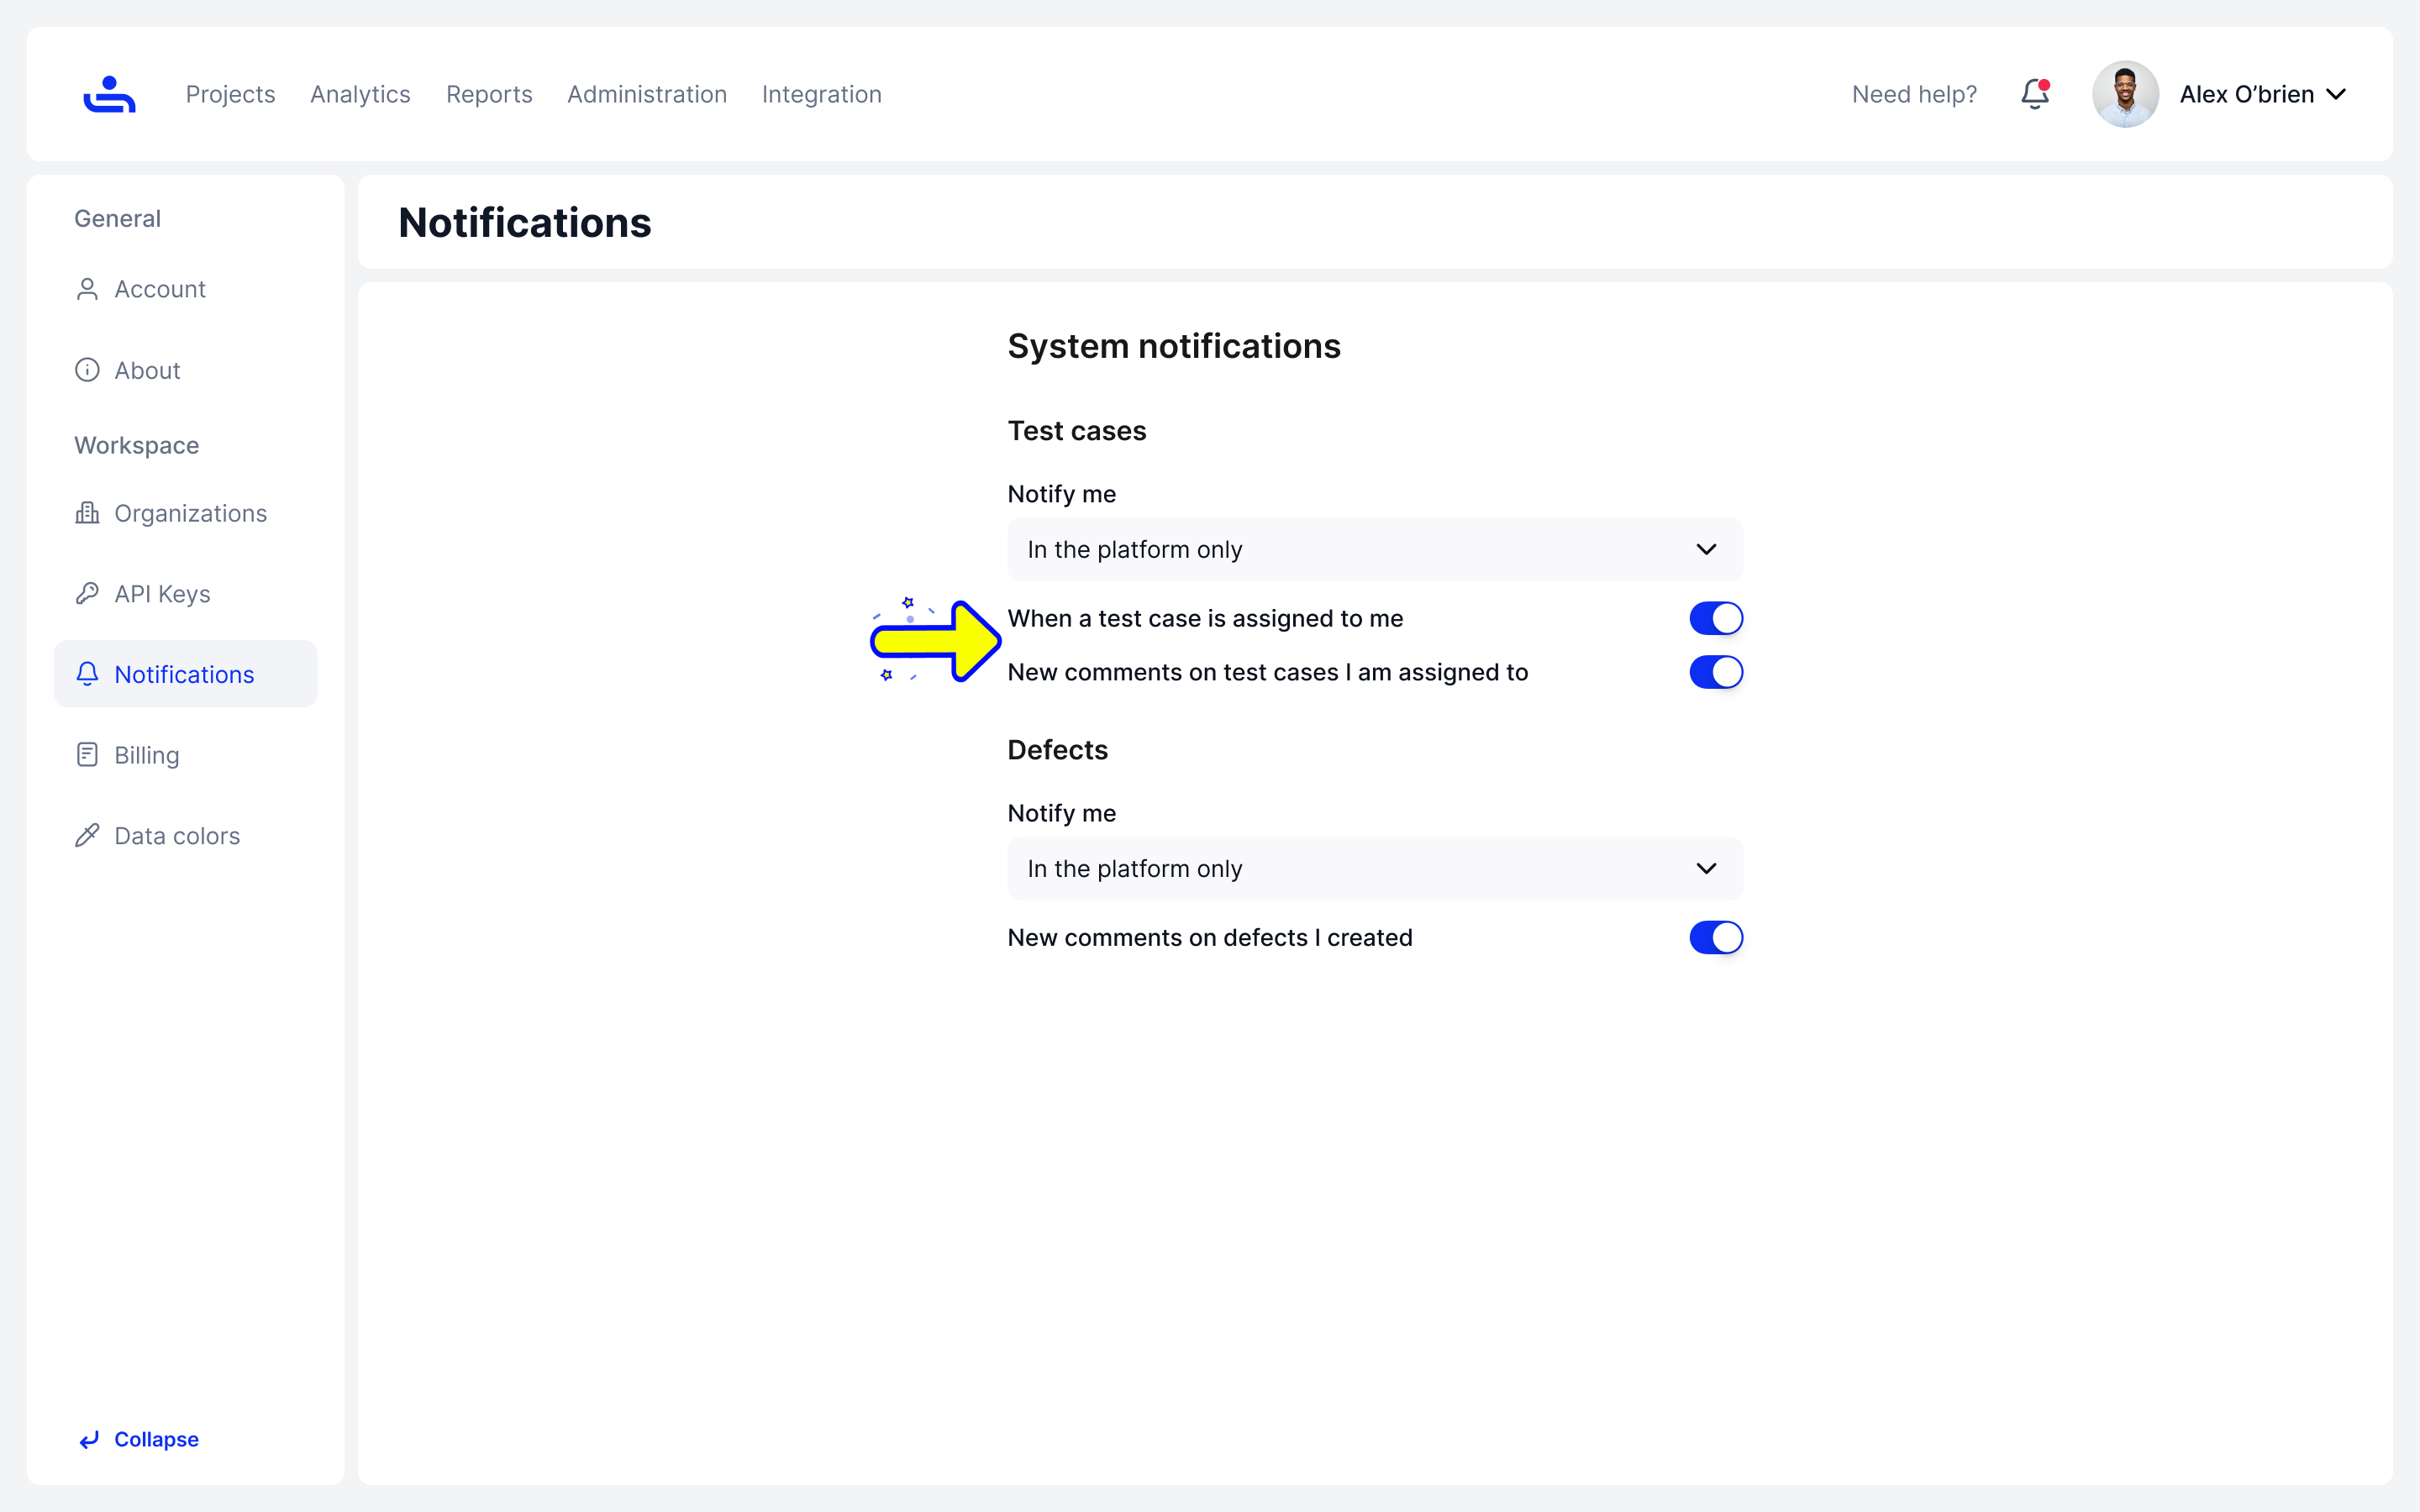
Task: Select API Keys in the sidebar
Action: 186,594
